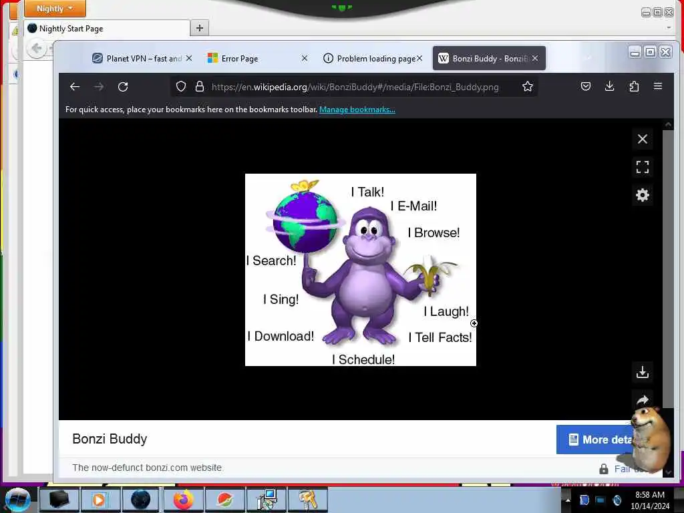This screenshot has height=513, width=684.
Task: Click back arrow in the back Nightly window
Action: (x=37, y=48)
